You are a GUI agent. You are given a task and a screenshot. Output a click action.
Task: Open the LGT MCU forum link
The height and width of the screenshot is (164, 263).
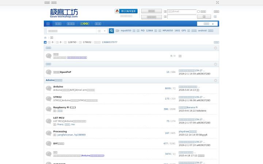click(59, 118)
